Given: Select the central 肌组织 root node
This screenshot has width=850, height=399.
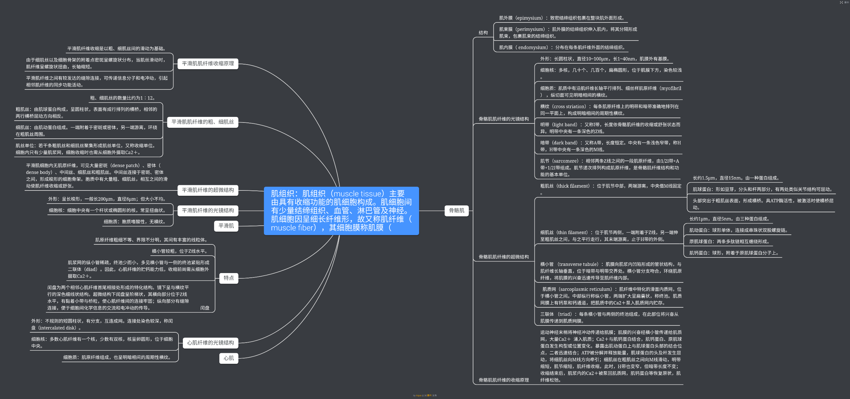Looking at the screenshot, I should tap(341, 211).
